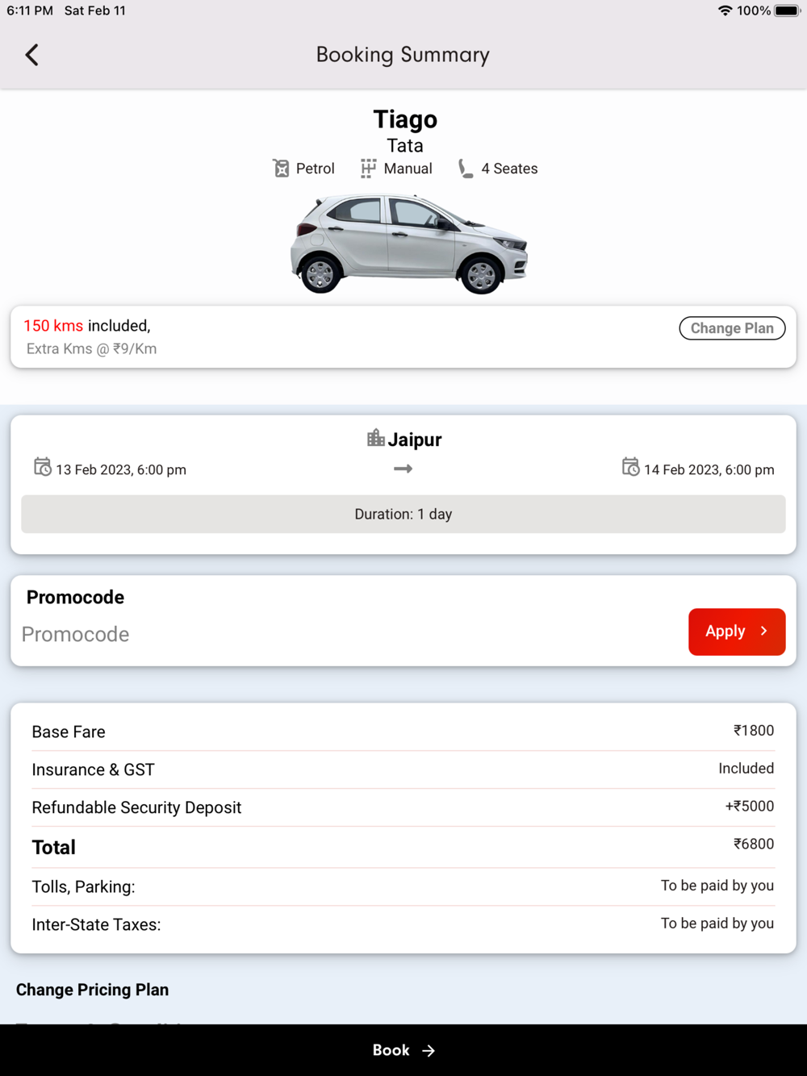
Task: Tap the return date calendar icon
Action: click(x=630, y=467)
